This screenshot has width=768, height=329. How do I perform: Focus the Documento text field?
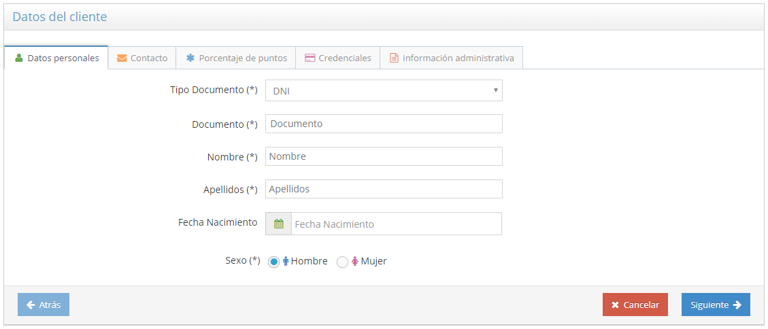click(383, 124)
